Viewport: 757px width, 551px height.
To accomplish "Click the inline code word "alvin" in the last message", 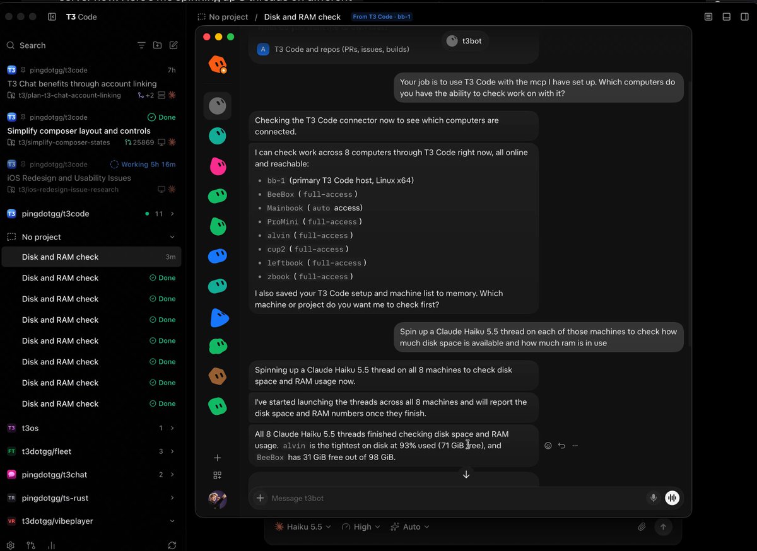I will point(293,446).
